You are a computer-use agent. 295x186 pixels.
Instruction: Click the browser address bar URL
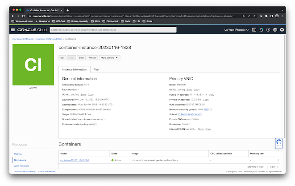[133, 16]
